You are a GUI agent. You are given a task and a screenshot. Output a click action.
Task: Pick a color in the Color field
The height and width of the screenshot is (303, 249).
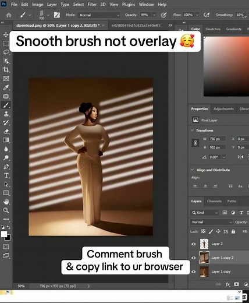click(226, 66)
